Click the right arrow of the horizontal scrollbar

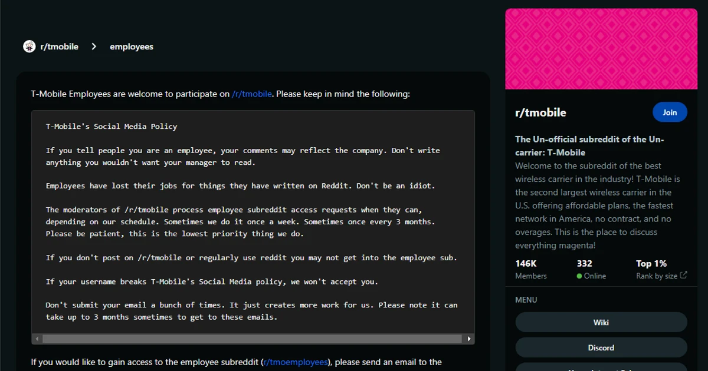pos(469,339)
